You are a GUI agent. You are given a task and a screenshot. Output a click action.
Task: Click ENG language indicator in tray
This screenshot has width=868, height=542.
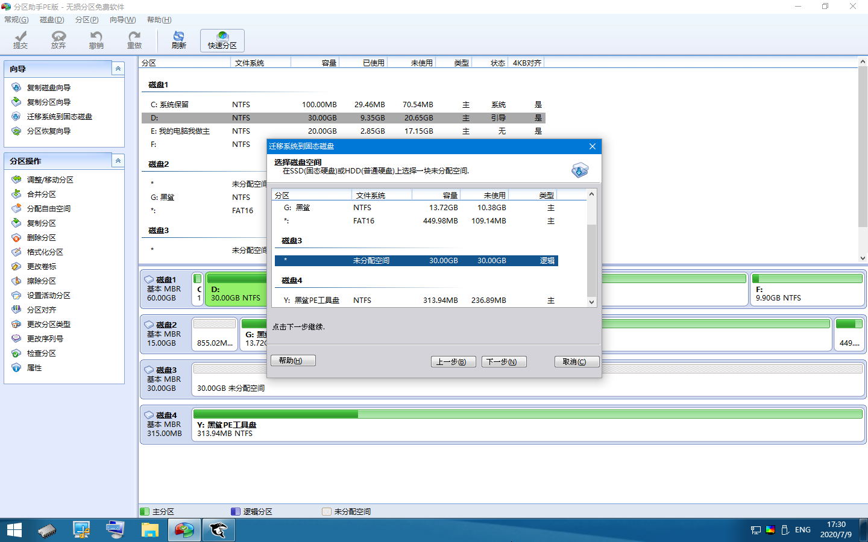click(803, 530)
